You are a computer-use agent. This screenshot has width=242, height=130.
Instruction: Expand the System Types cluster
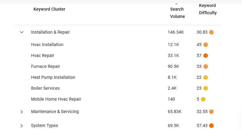tap(22, 126)
